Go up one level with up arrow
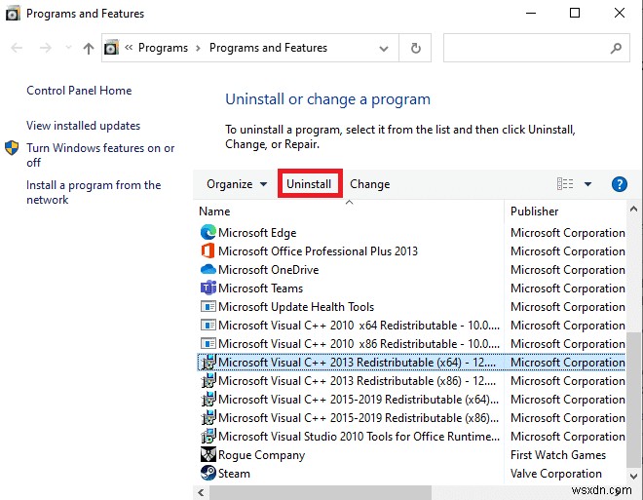Viewport: 643px width, 500px height. 89,48
